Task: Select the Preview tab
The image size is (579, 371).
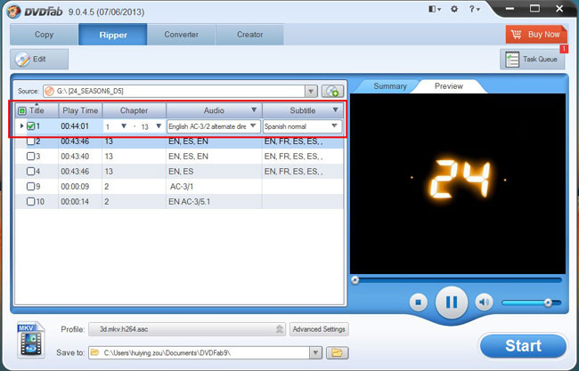Action: 449,86
